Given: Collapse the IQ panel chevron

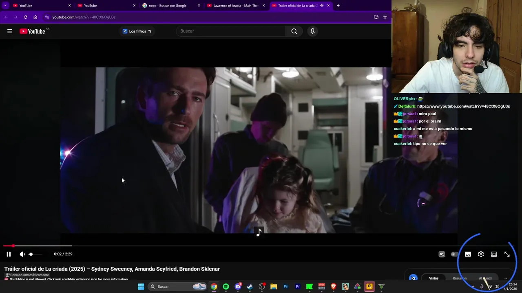Looking at the screenshot, I should click(x=506, y=278).
